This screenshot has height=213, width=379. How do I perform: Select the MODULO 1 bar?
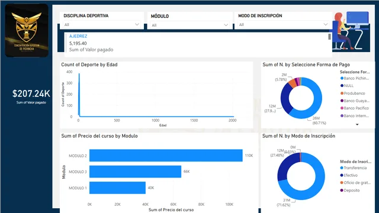click(x=117, y=188)
